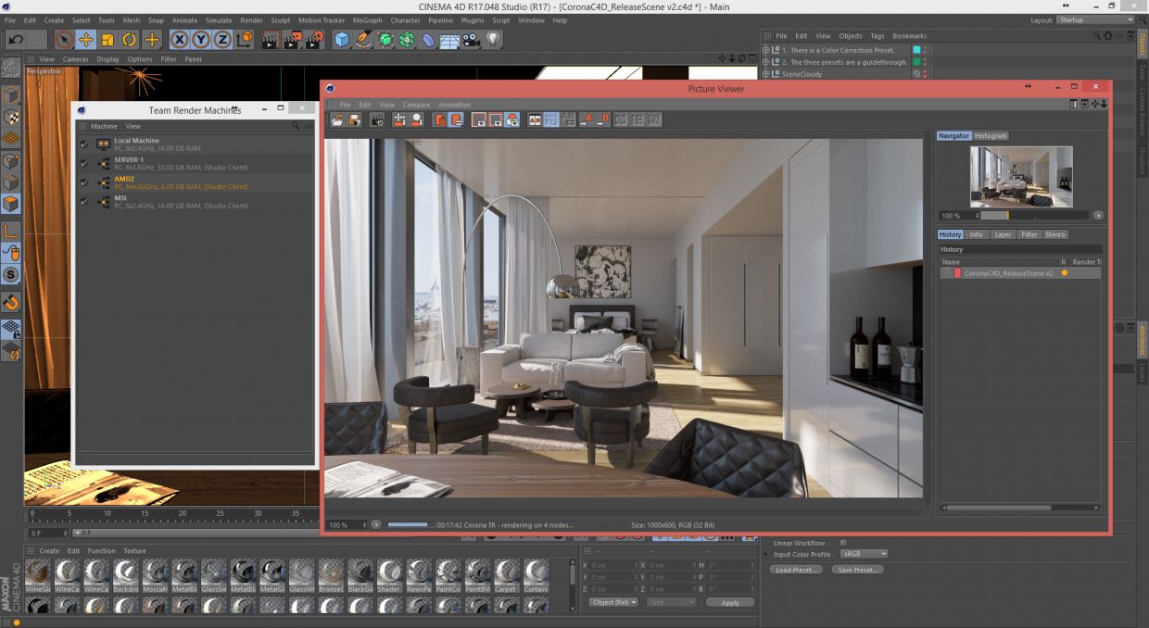Image resolution: width=1149 pixels, height=628 pixels.
Task: Toggle the Z axis lock
Action: point(222,40)
